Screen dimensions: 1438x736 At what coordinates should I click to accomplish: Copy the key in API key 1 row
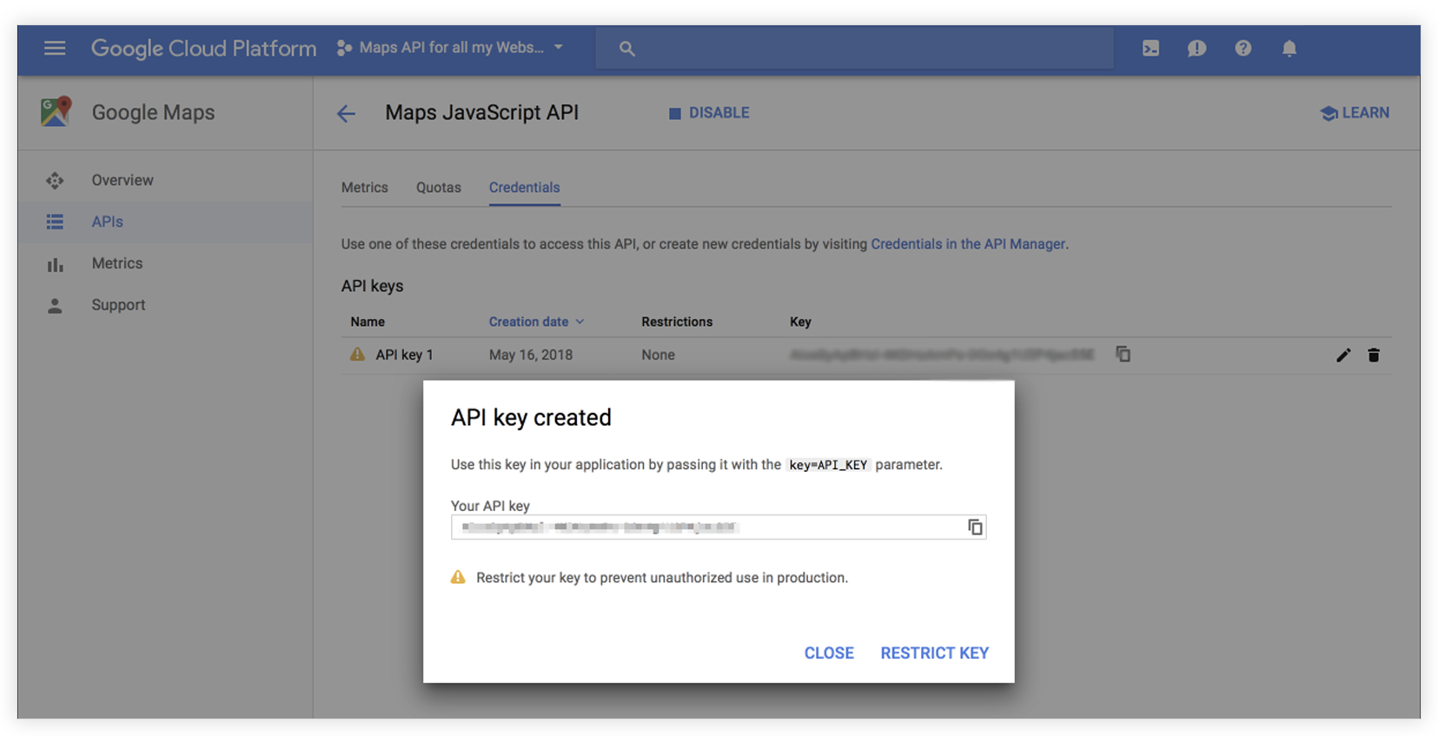(x=1123, y=354)
